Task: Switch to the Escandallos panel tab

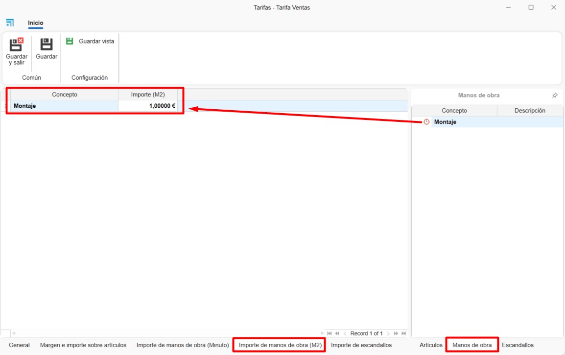Action: click(518, 345)
